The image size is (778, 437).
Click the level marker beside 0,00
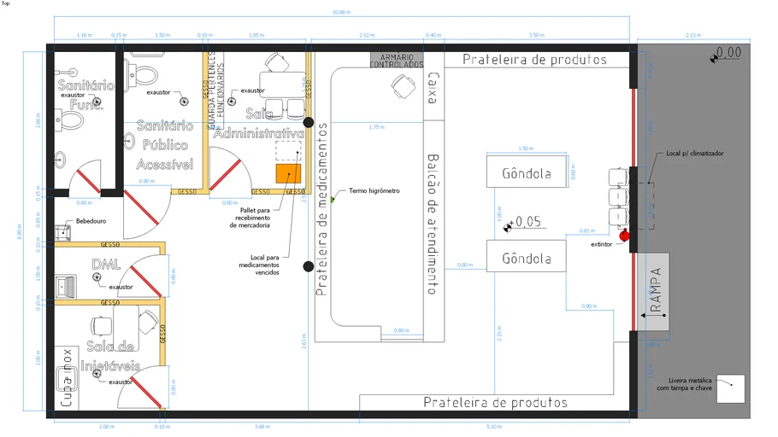[714, 59]
